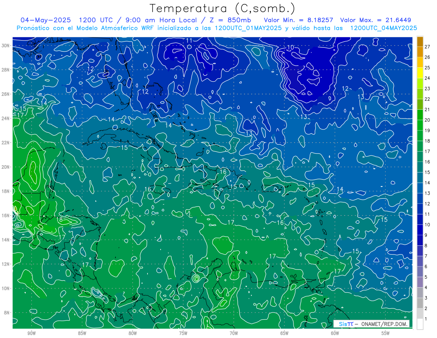Click the "70W" longitude axis label
This screenshot has height=338, width=437.
[234, 333]
